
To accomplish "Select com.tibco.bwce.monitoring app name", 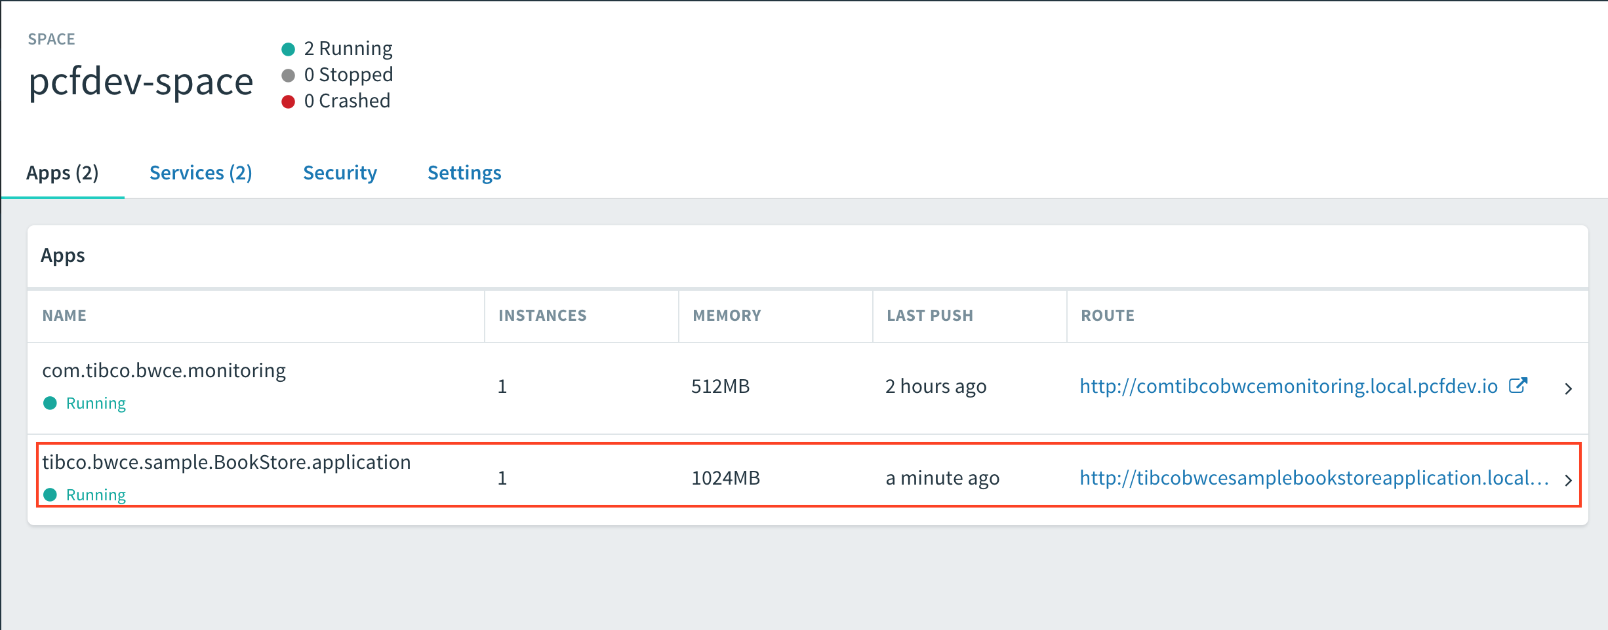I will click(x=164, y=371).
